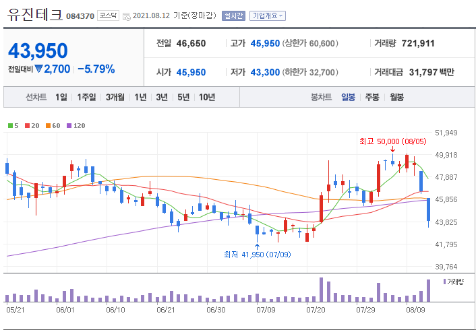The image size is (476, 330).
Task: Open the 기업개요 dropdown
Action: coord(268,15)
